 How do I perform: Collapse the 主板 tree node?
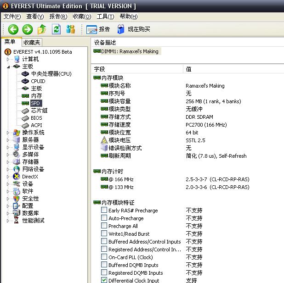(x=8, y=67)
